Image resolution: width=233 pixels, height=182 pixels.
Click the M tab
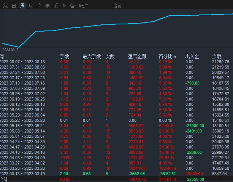point(64,6)
